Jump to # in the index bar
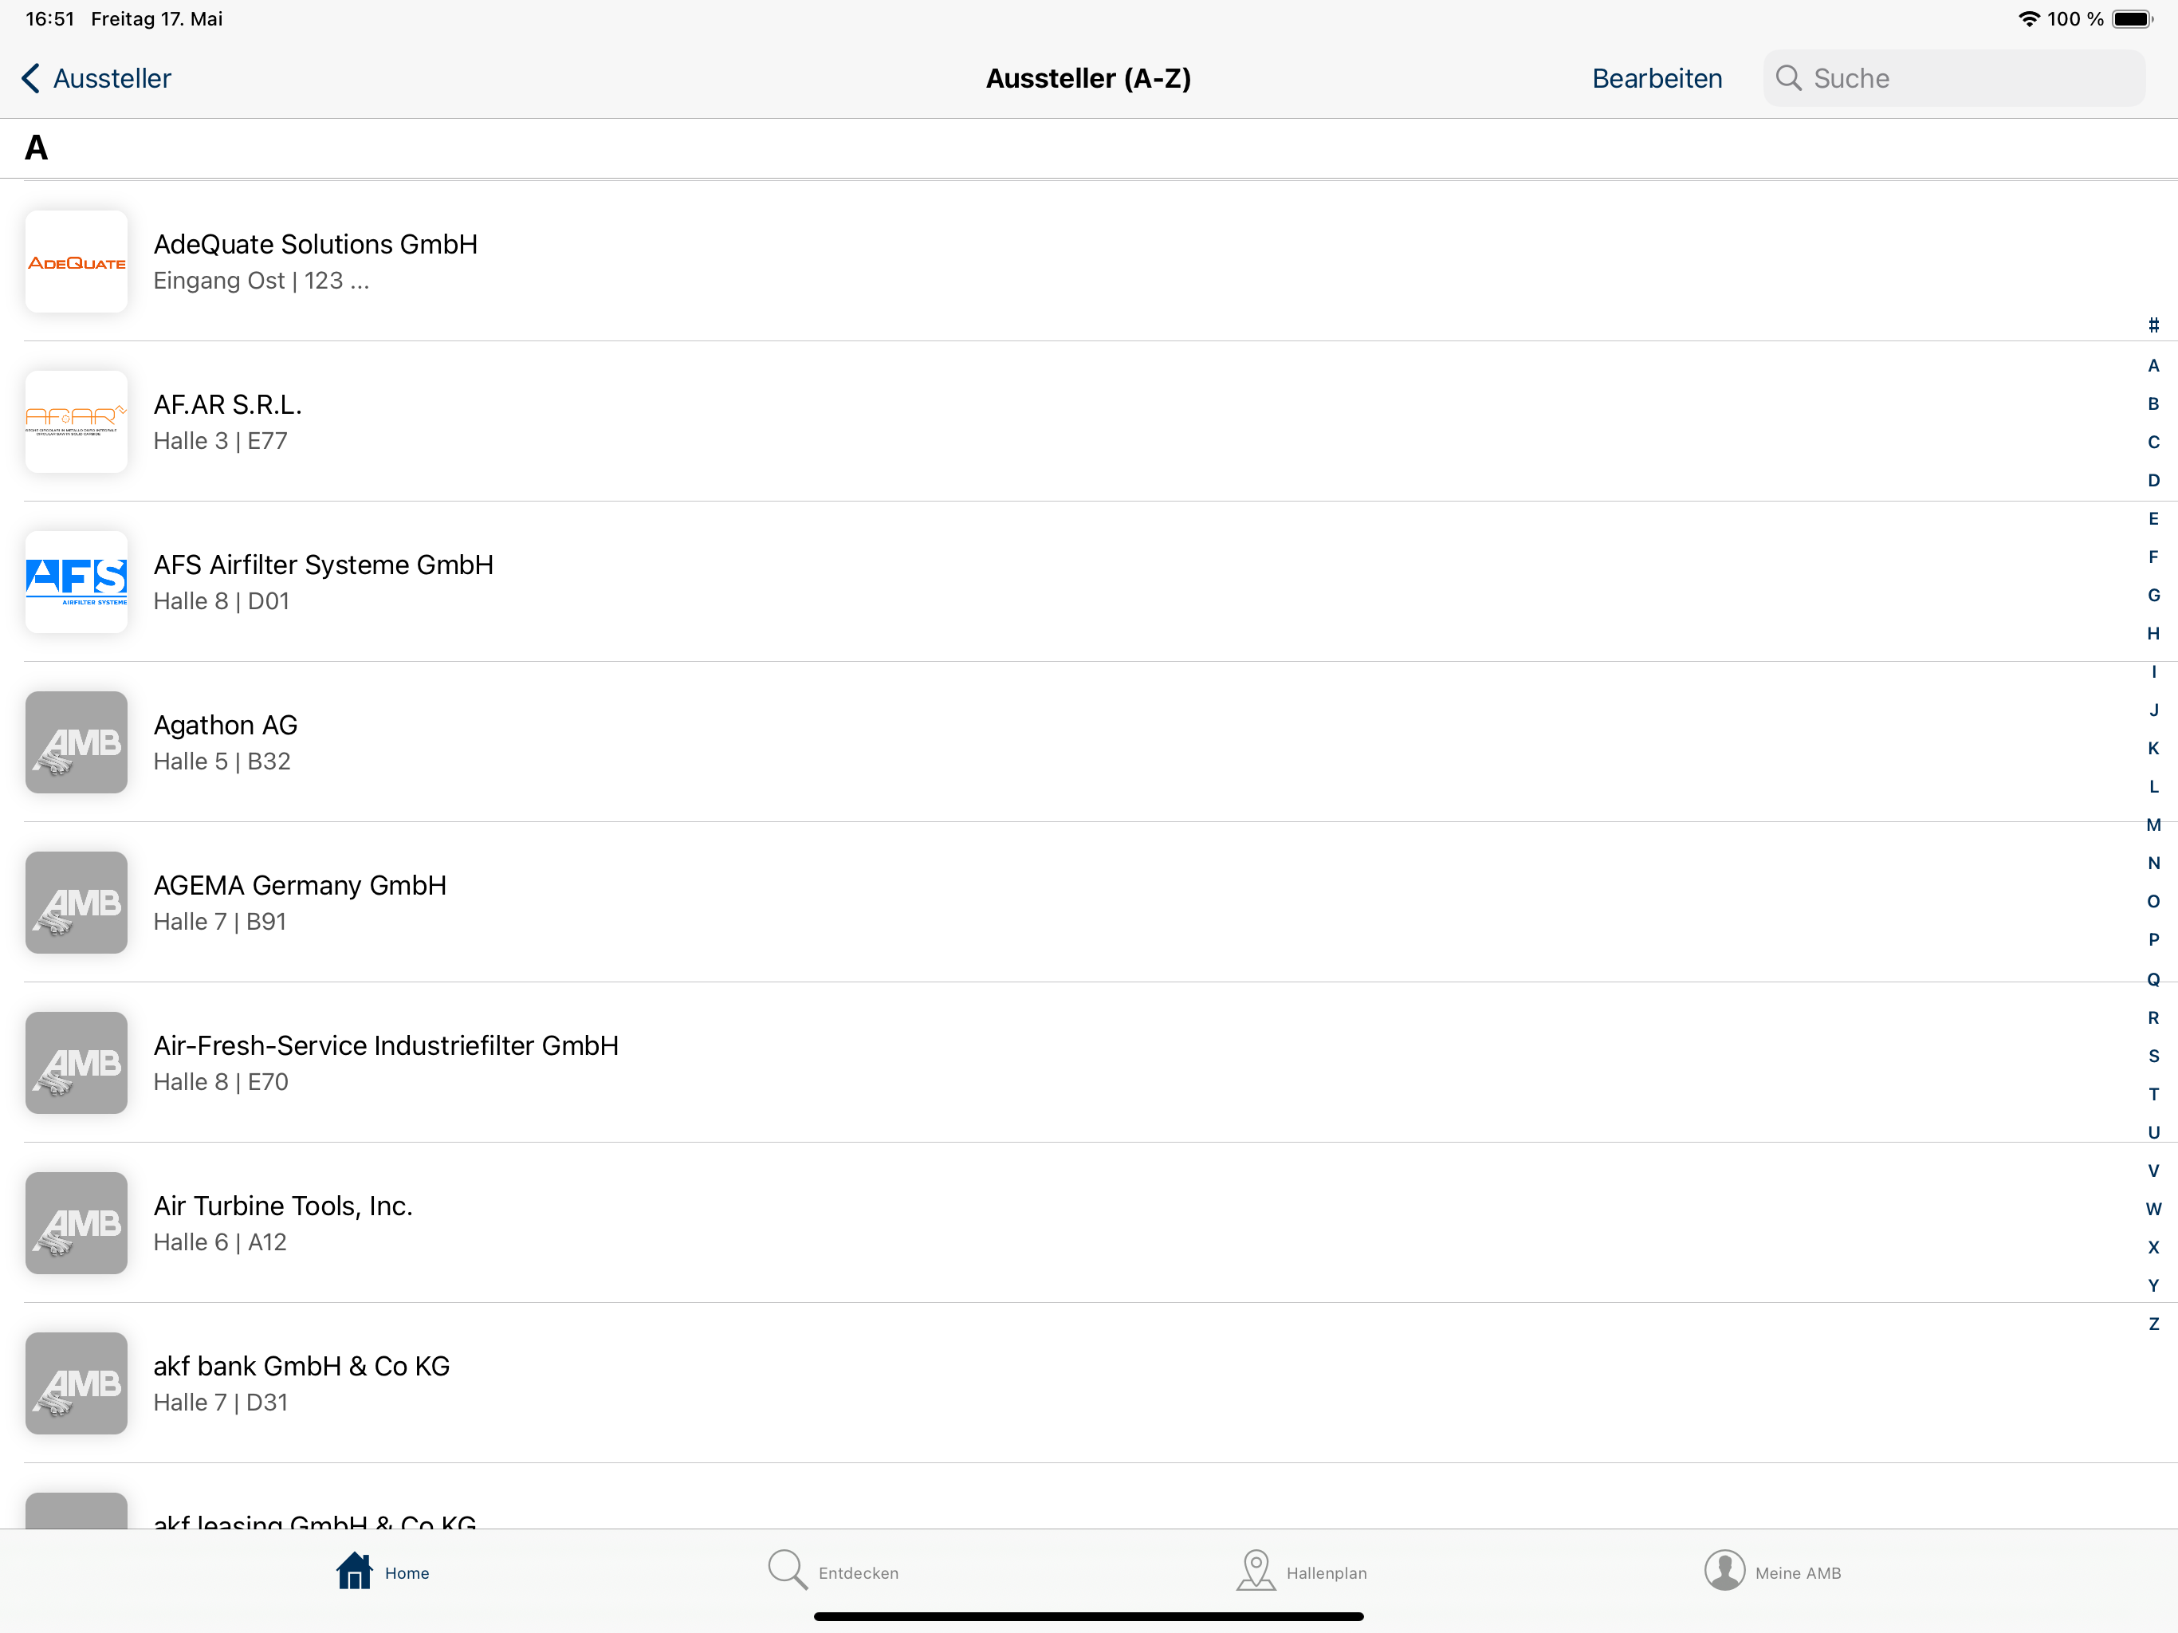The image size is (2178, 1633). (2153, 326)
